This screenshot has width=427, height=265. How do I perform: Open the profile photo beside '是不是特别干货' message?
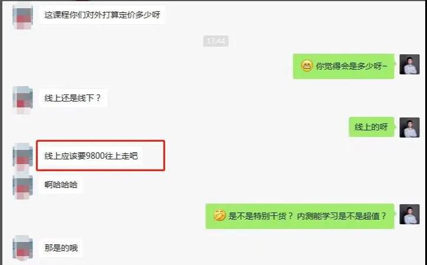(x=409, y=214)
